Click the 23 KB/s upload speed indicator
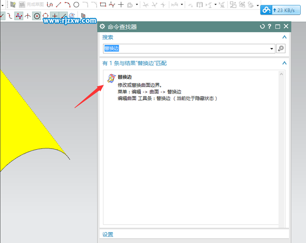306x243 pixels. point(286,10)
